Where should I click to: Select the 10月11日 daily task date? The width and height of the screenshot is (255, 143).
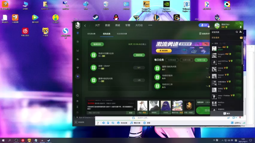tap(201, 60)
